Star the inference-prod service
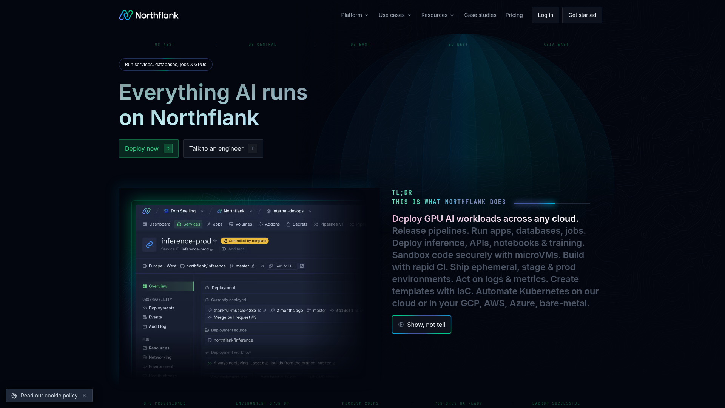725x408 pixels. (215, 241)
